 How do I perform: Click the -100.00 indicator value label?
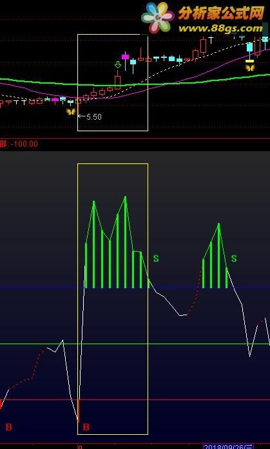(24, 143)
